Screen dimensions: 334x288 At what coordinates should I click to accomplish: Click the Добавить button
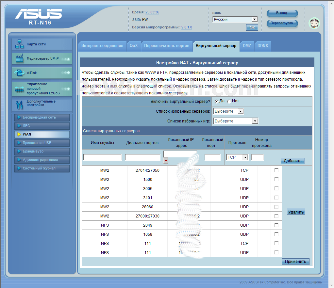[293, 161]
